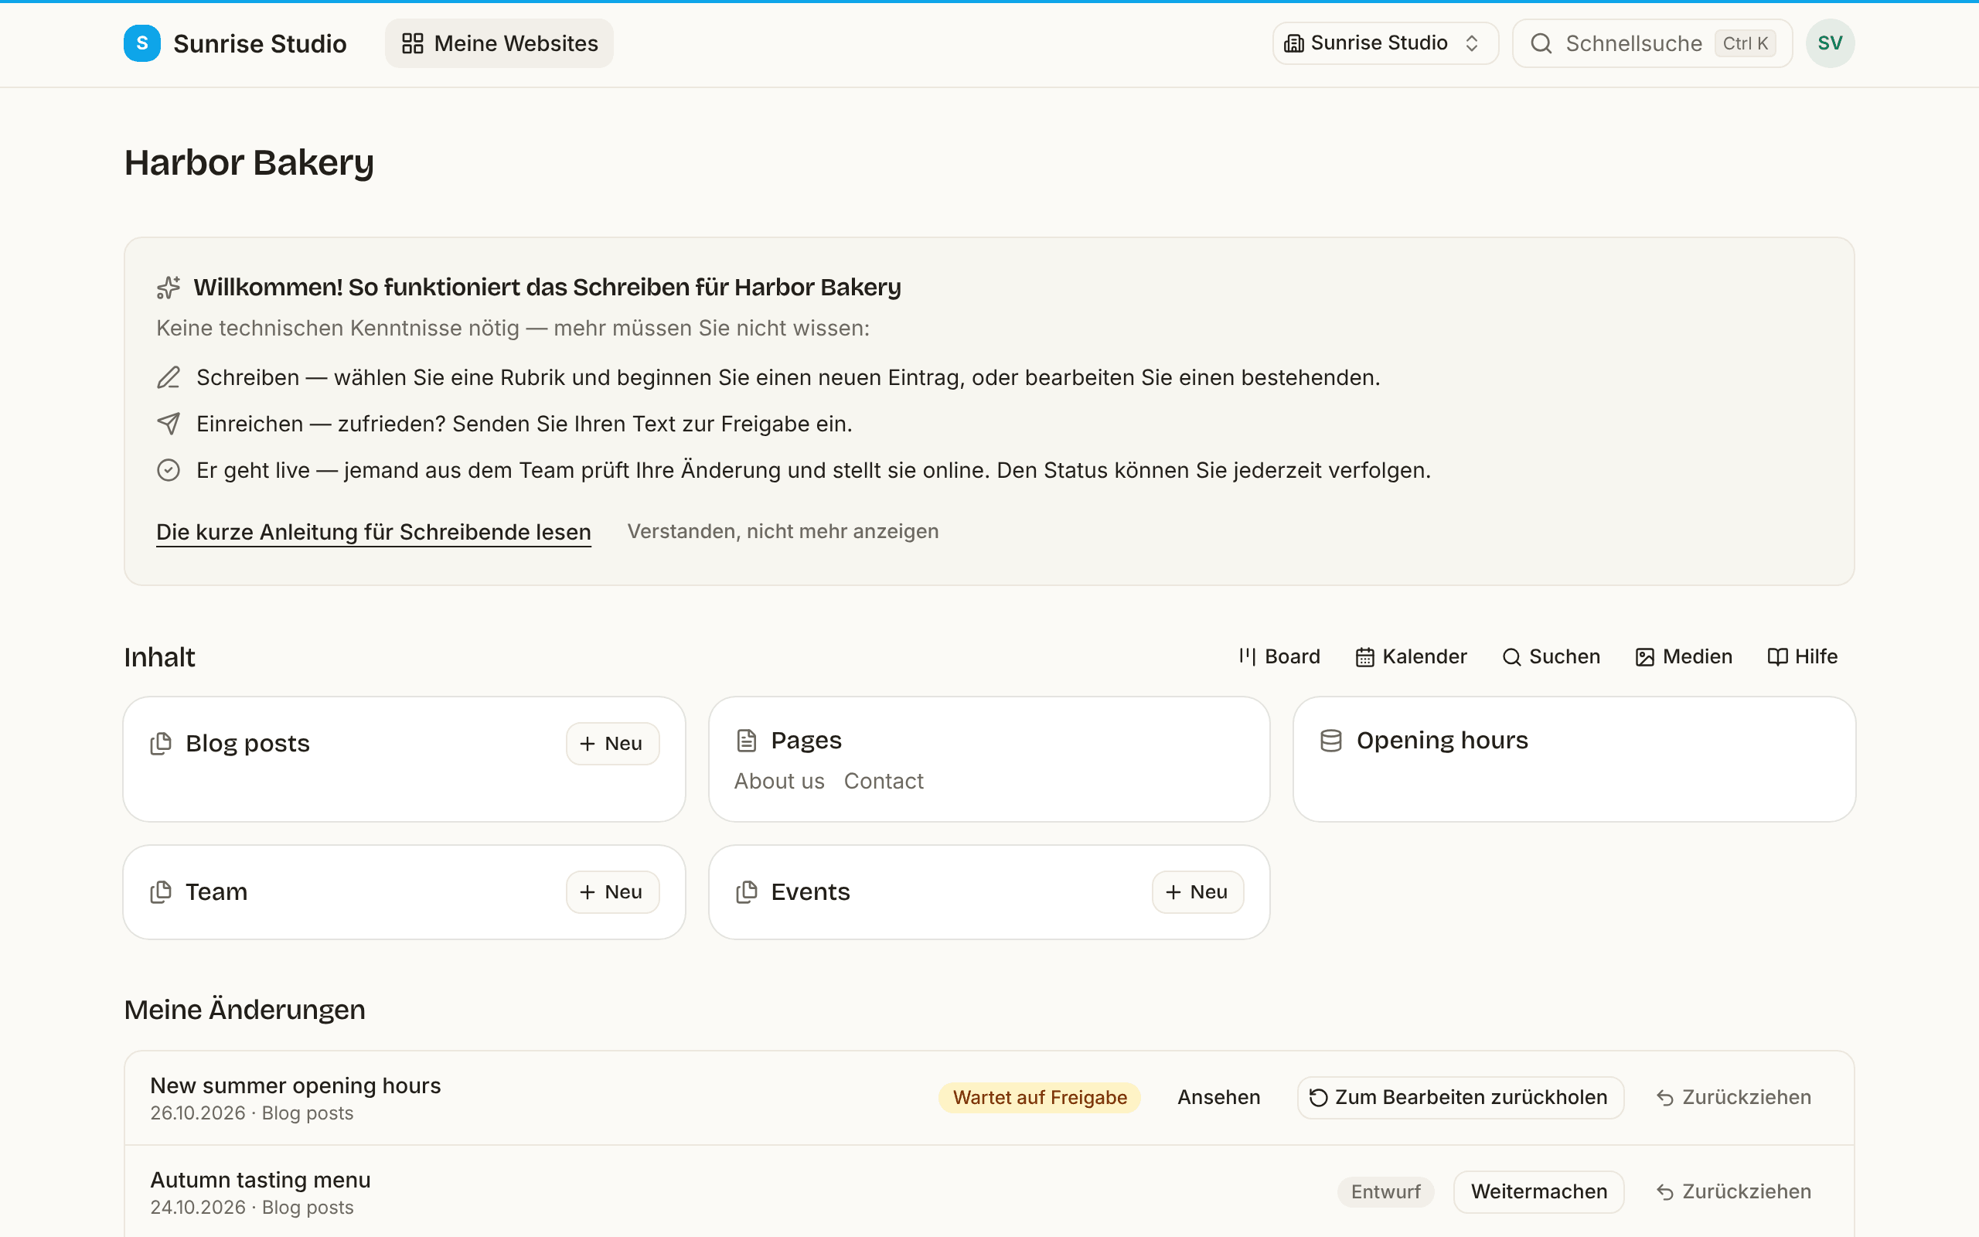
Task: Click the blue Sunrise Studio logo icon
Action: 142,43
